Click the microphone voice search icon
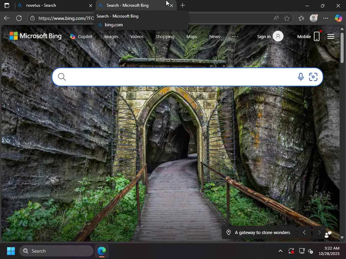 click(300, 77)
